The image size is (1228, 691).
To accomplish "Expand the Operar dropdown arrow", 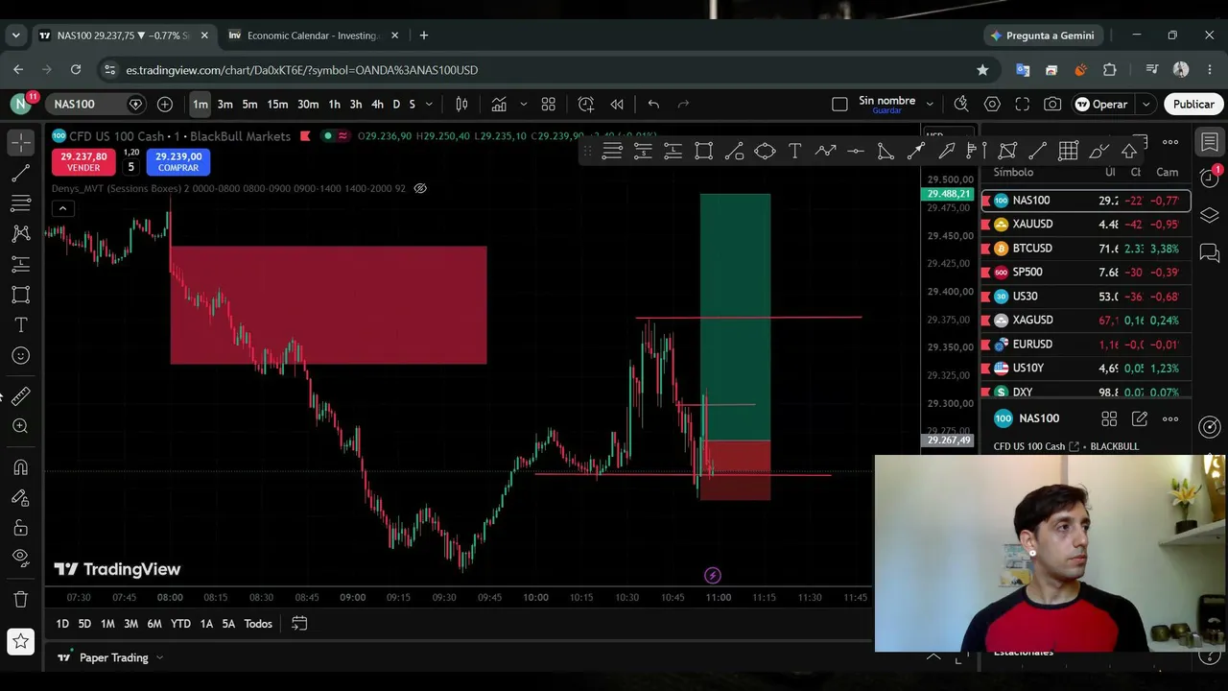I will [1145, 104].
